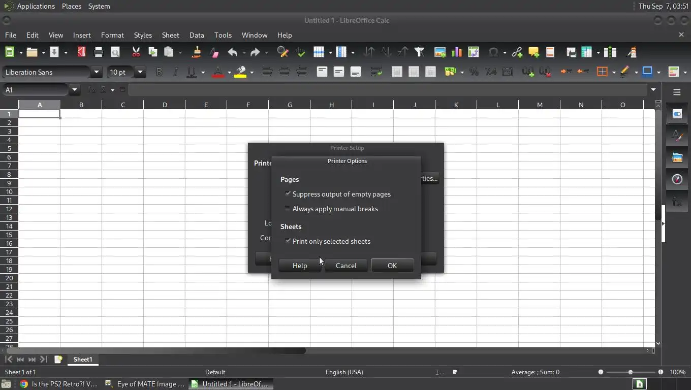Click the Print toolbar icon

[x=99, y=52]
